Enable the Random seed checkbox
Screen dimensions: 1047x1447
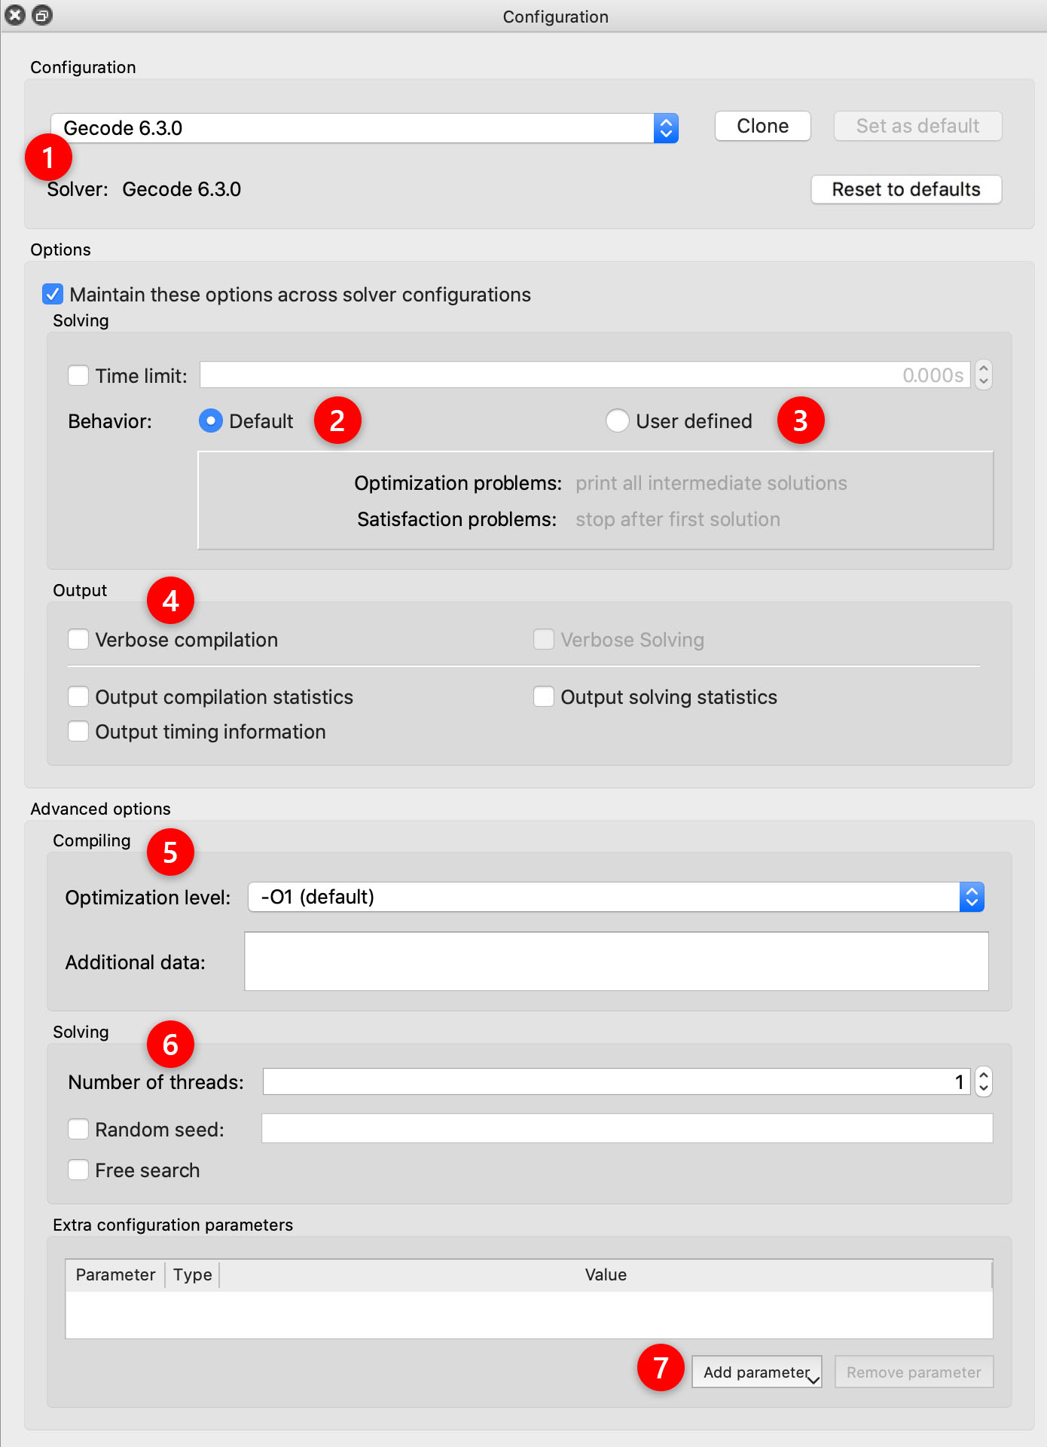pos(78,1129)
